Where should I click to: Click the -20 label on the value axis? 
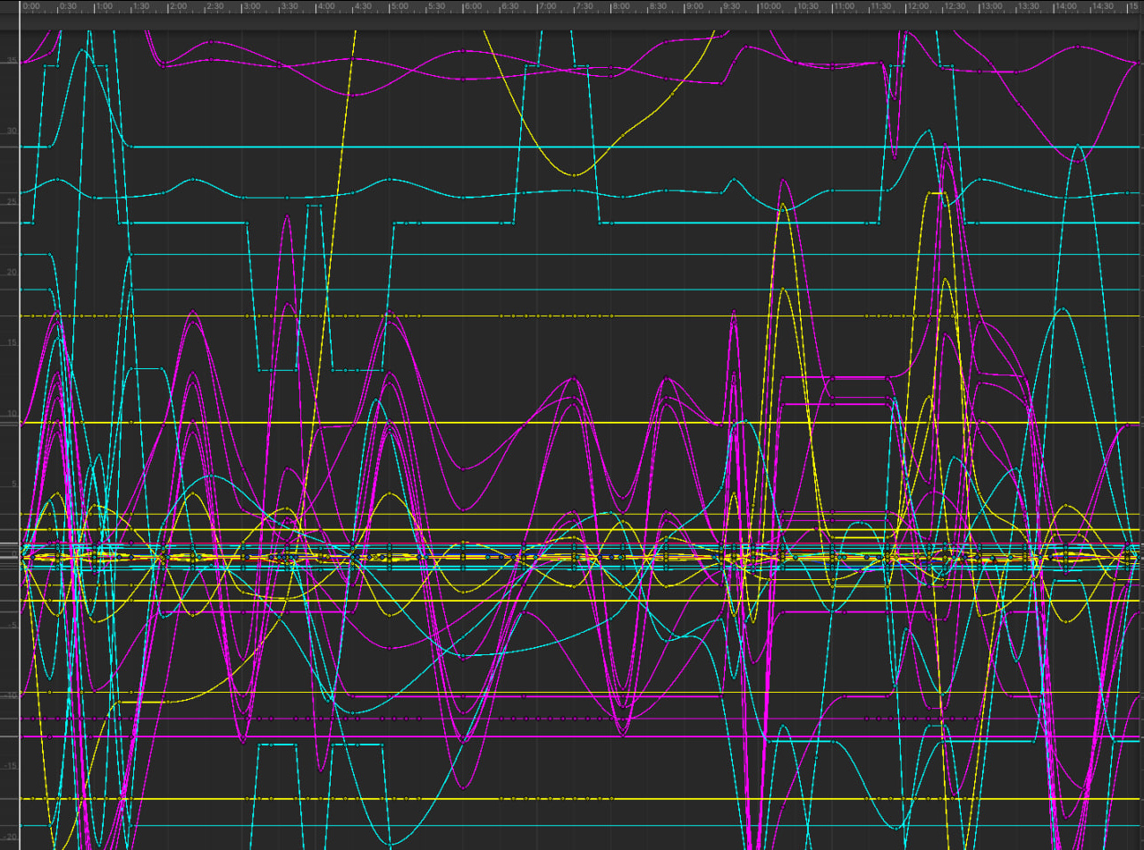12,836
